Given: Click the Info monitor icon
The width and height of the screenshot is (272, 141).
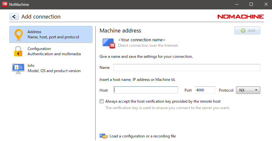Looking at the screenshot, I should point(18,68).
